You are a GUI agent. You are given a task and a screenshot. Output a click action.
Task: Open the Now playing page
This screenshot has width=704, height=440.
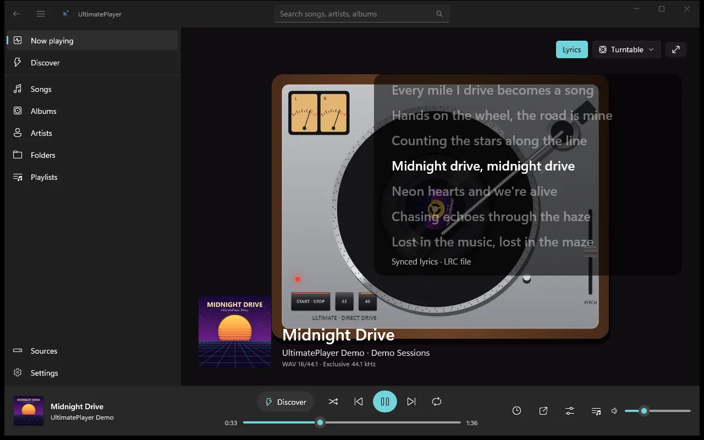(92, 41)
